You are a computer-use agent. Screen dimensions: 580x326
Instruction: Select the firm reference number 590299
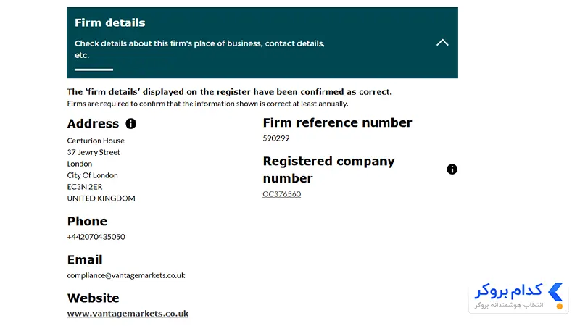click(x=276, y=138)
